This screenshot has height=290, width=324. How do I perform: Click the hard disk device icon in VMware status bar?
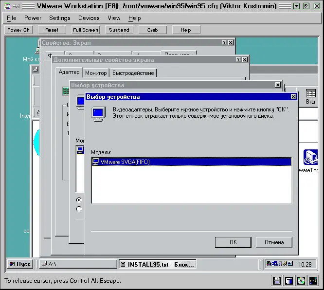[x=288, y=281]
